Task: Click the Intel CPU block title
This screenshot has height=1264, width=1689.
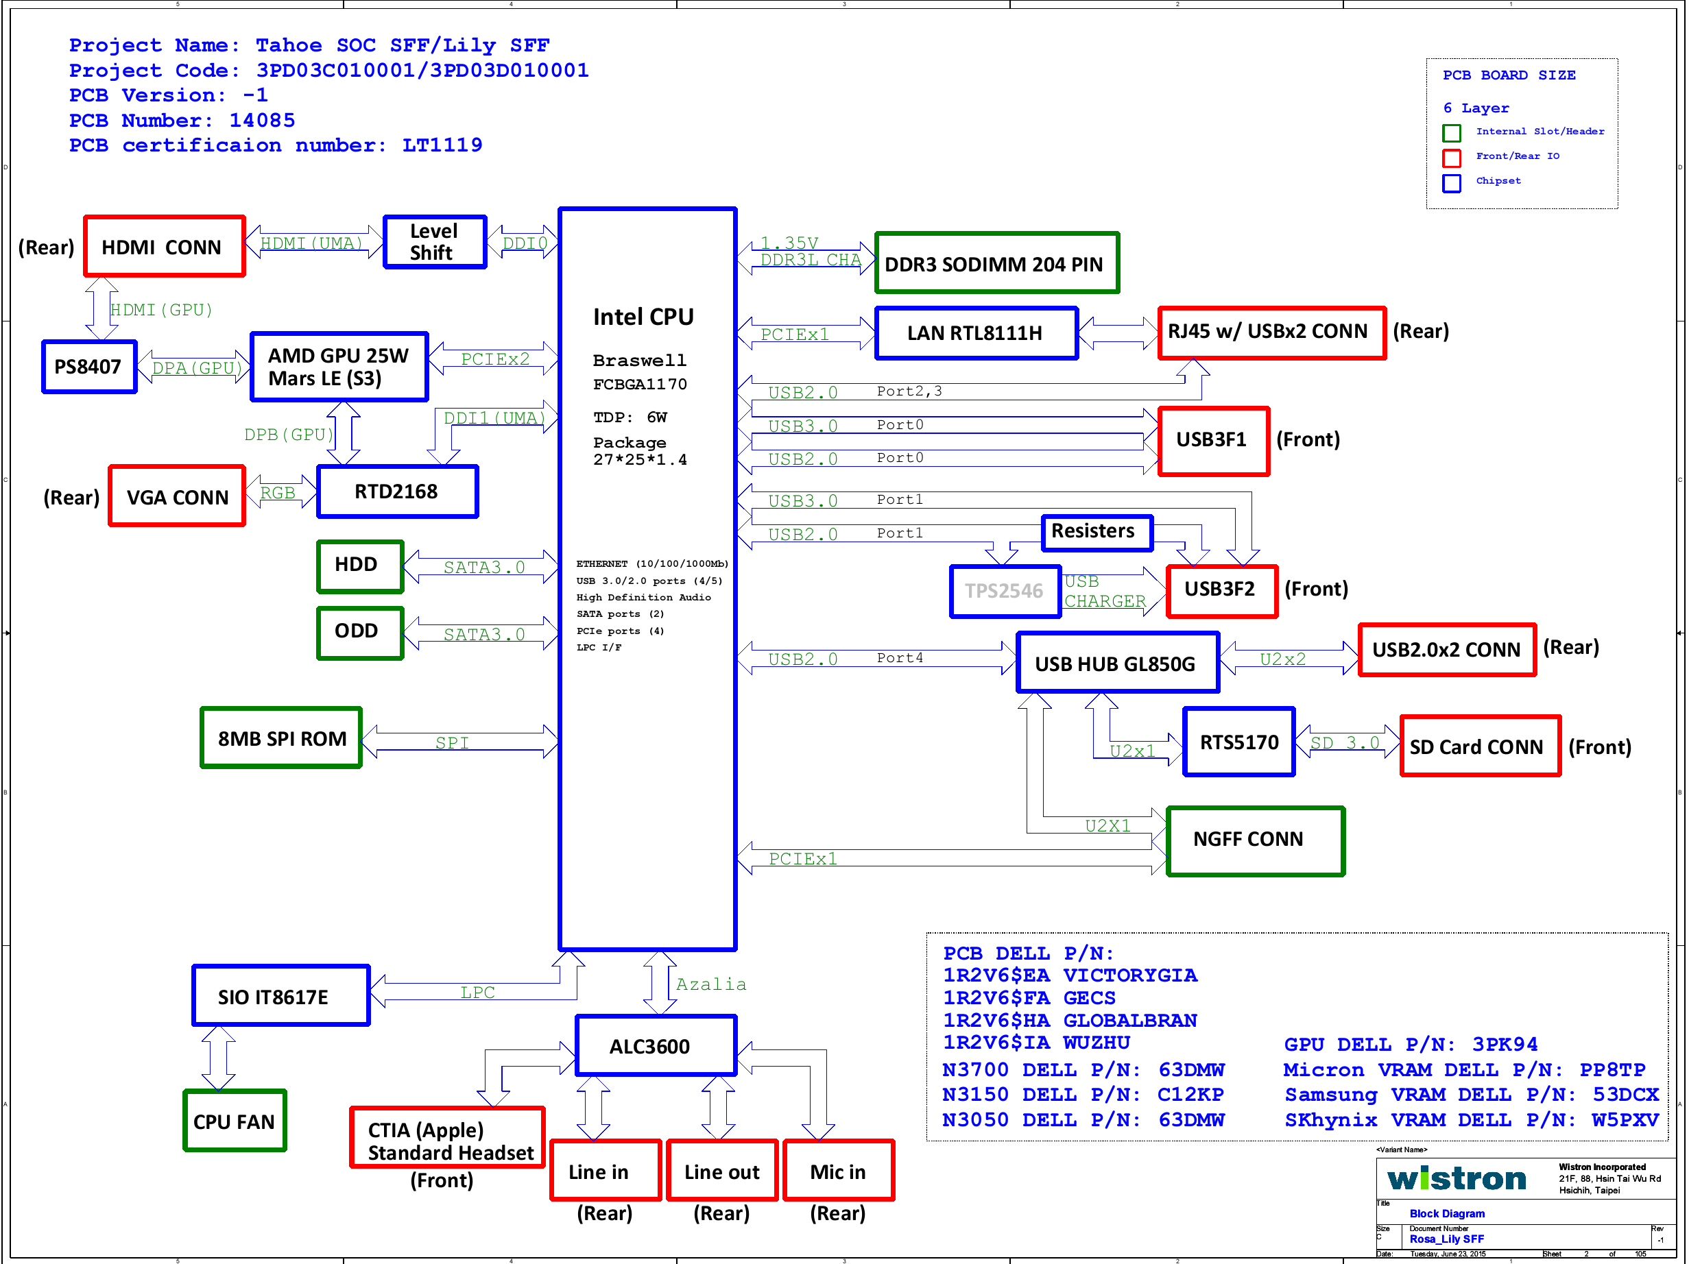Action: (x=643, y=317)
